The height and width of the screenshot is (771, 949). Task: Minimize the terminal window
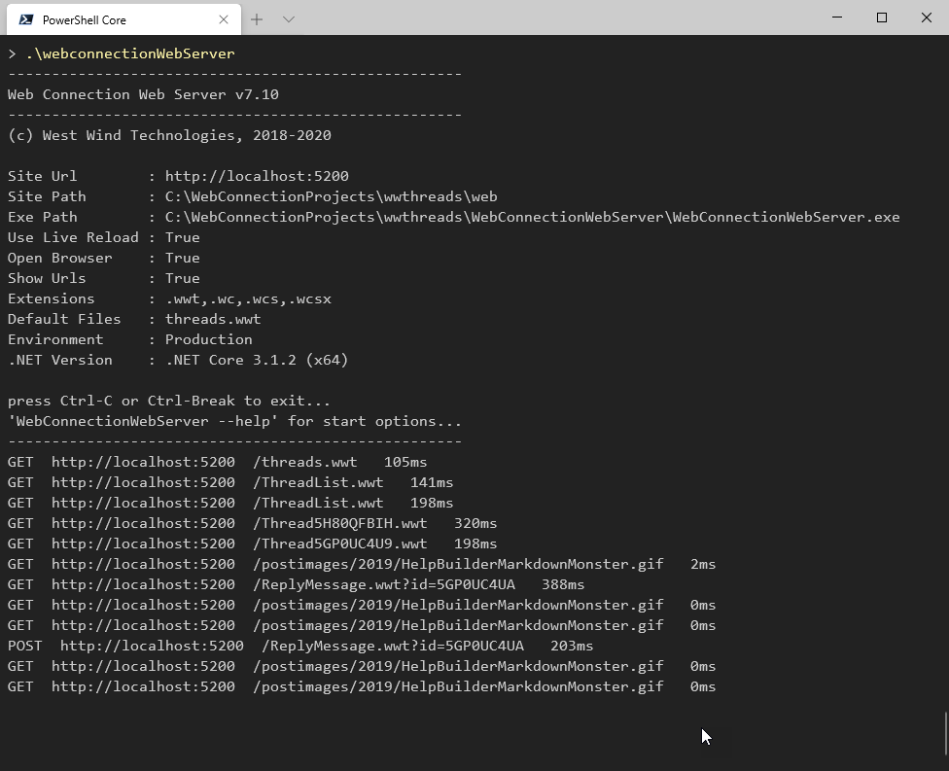click(837, 18)
